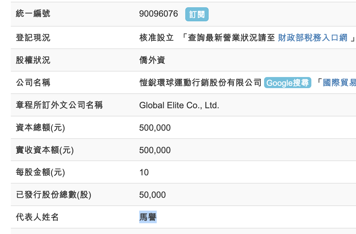This screenshot has height=234, width=356.
Task: Click the 已發行股份總數(股) row label
Action: pyautogui.click(x=54, y=195)
